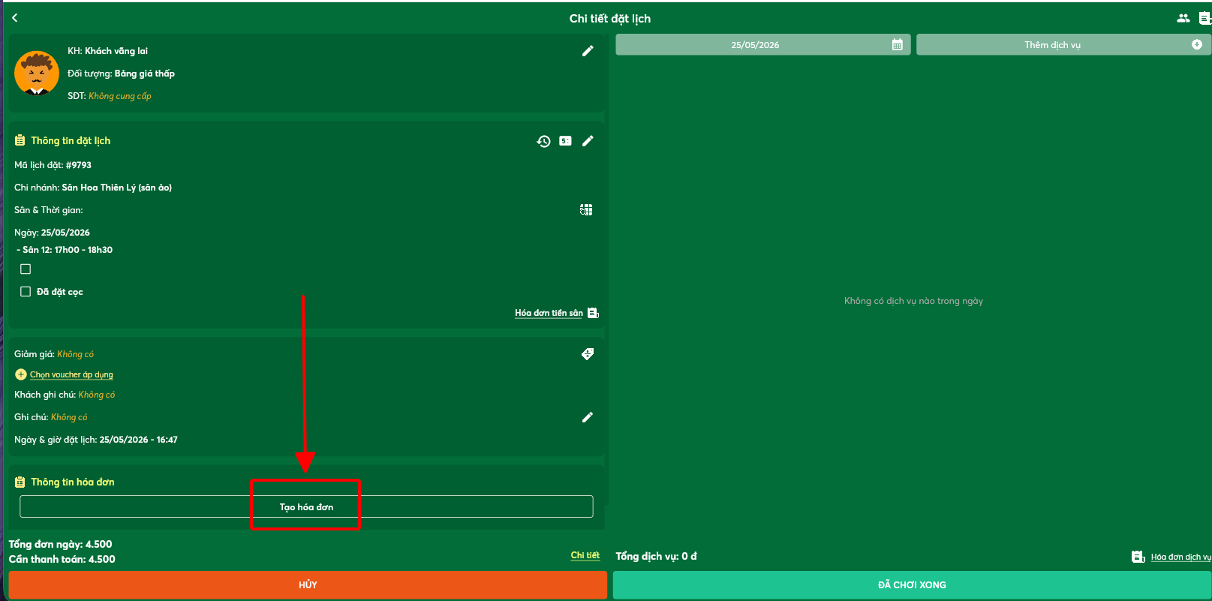Open the booking history clock icon

pyautogui.click(x=543, y=141)
